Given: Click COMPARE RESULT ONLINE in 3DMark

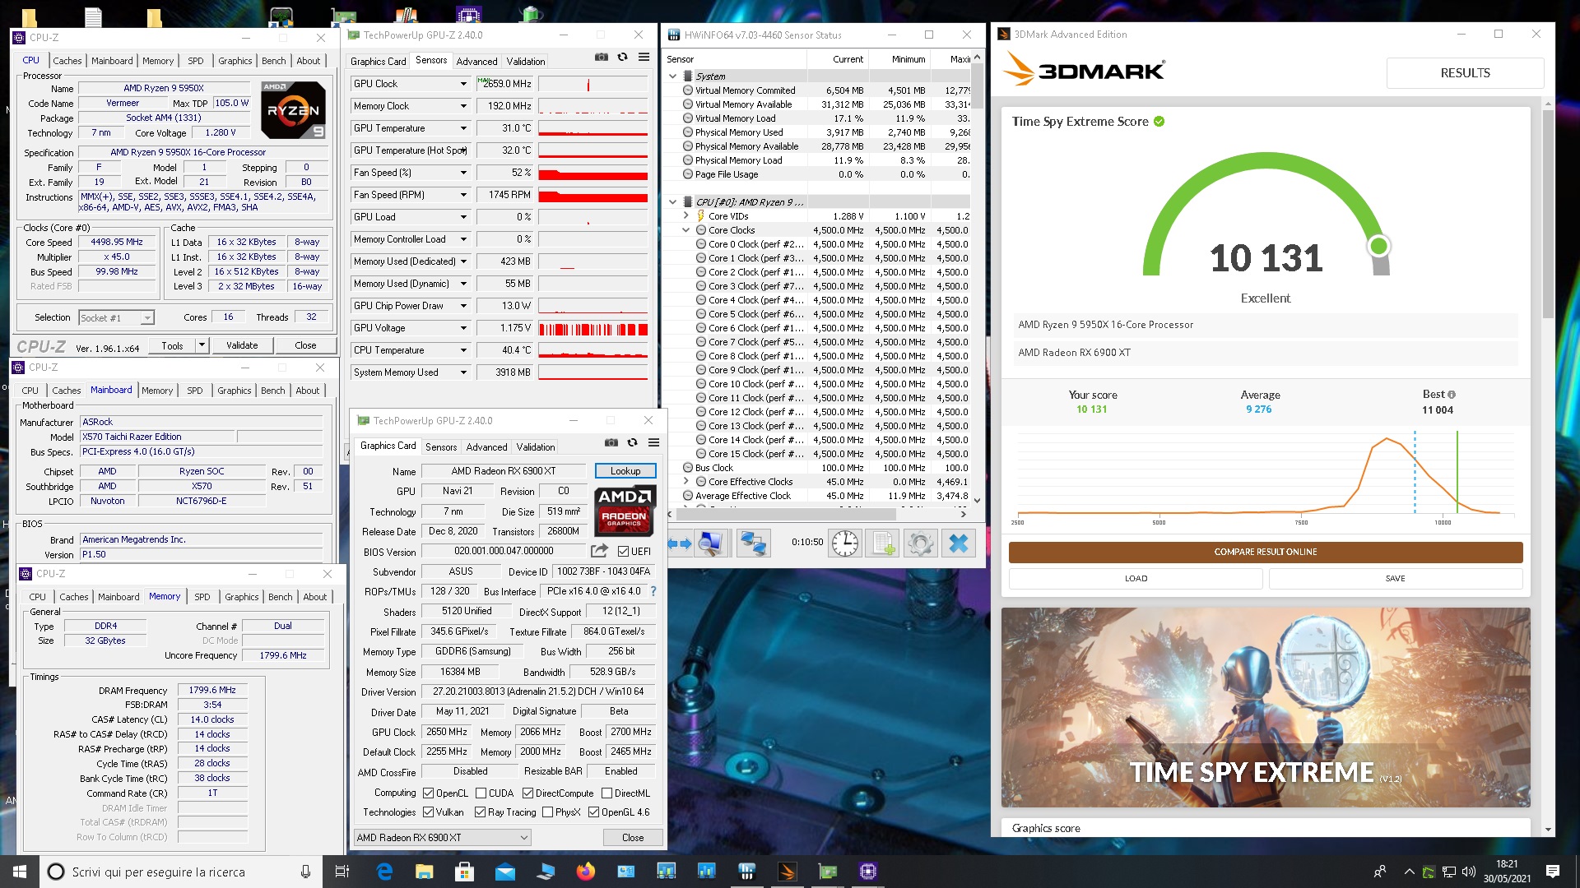Looking at the screenshot, I should coord(1266,552).
